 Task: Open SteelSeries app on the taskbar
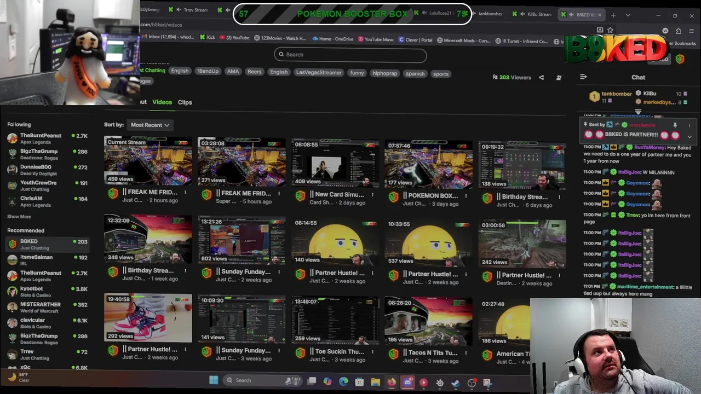click(x=440, y=383)
